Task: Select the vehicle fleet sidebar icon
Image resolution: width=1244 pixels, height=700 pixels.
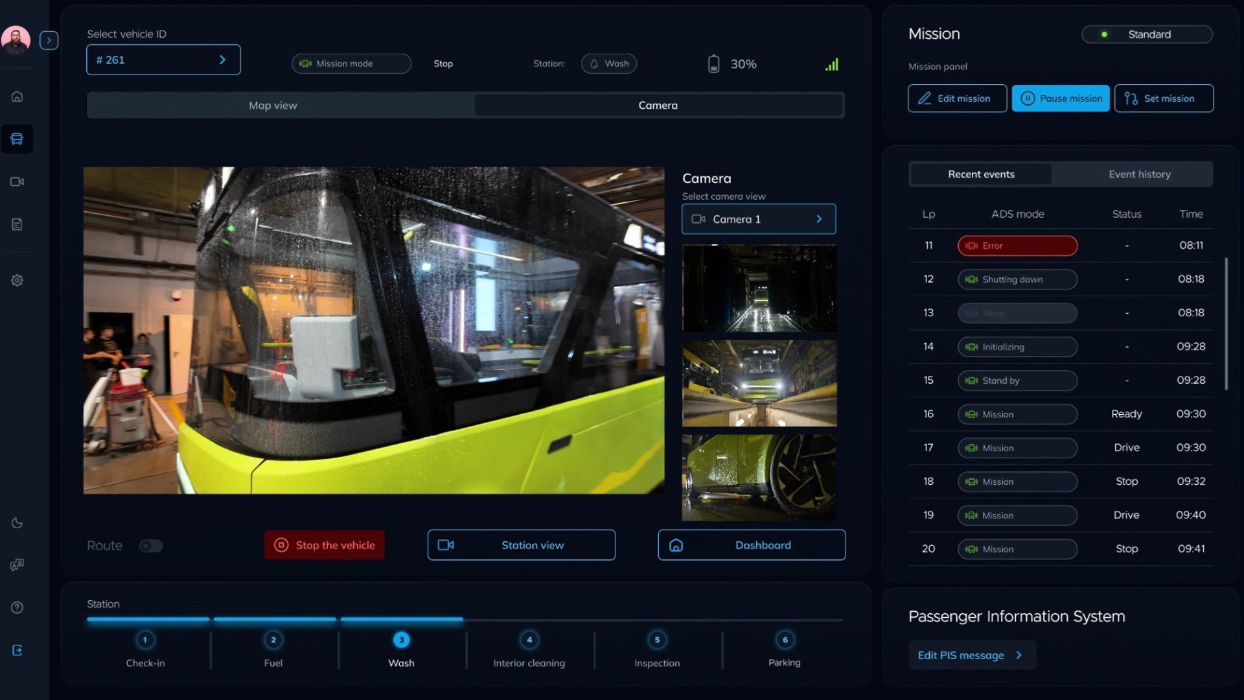Action: tap(17, 139)
